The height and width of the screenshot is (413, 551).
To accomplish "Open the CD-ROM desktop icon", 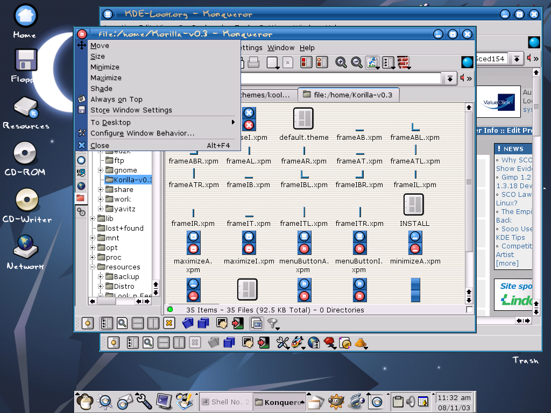I will click(25, 153).
